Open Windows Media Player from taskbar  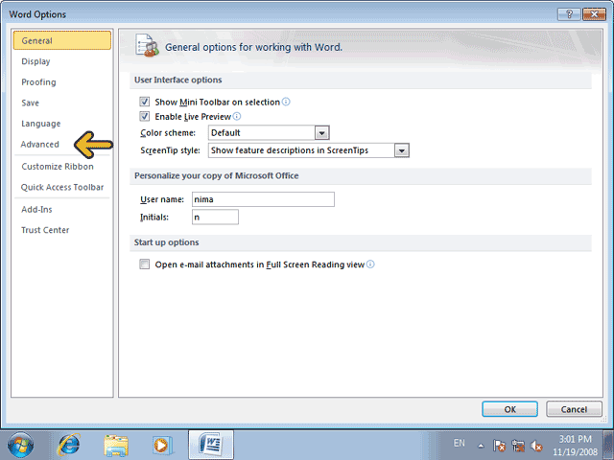point(162,445)
